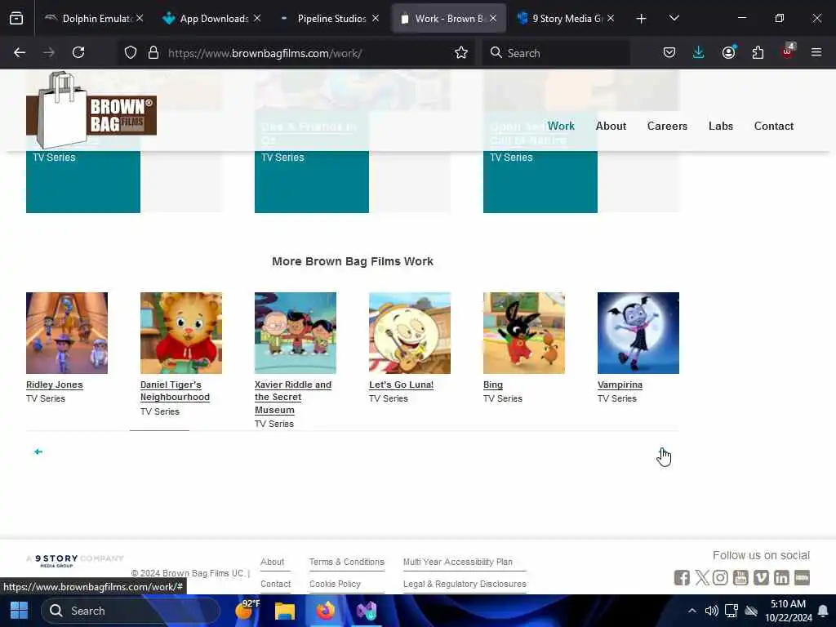Go back to previous page
The width and height of the screenshot is (836, 627).
click(x=20, y=52)
